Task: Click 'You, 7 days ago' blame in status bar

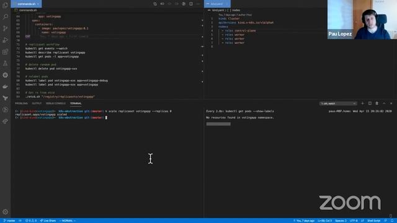Action: (303, 221)
